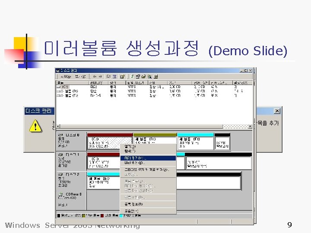The height and width of the screenshot is (233, 311).
Task: Click the olive simple volume legend swatch
Action: coord(83,216)
